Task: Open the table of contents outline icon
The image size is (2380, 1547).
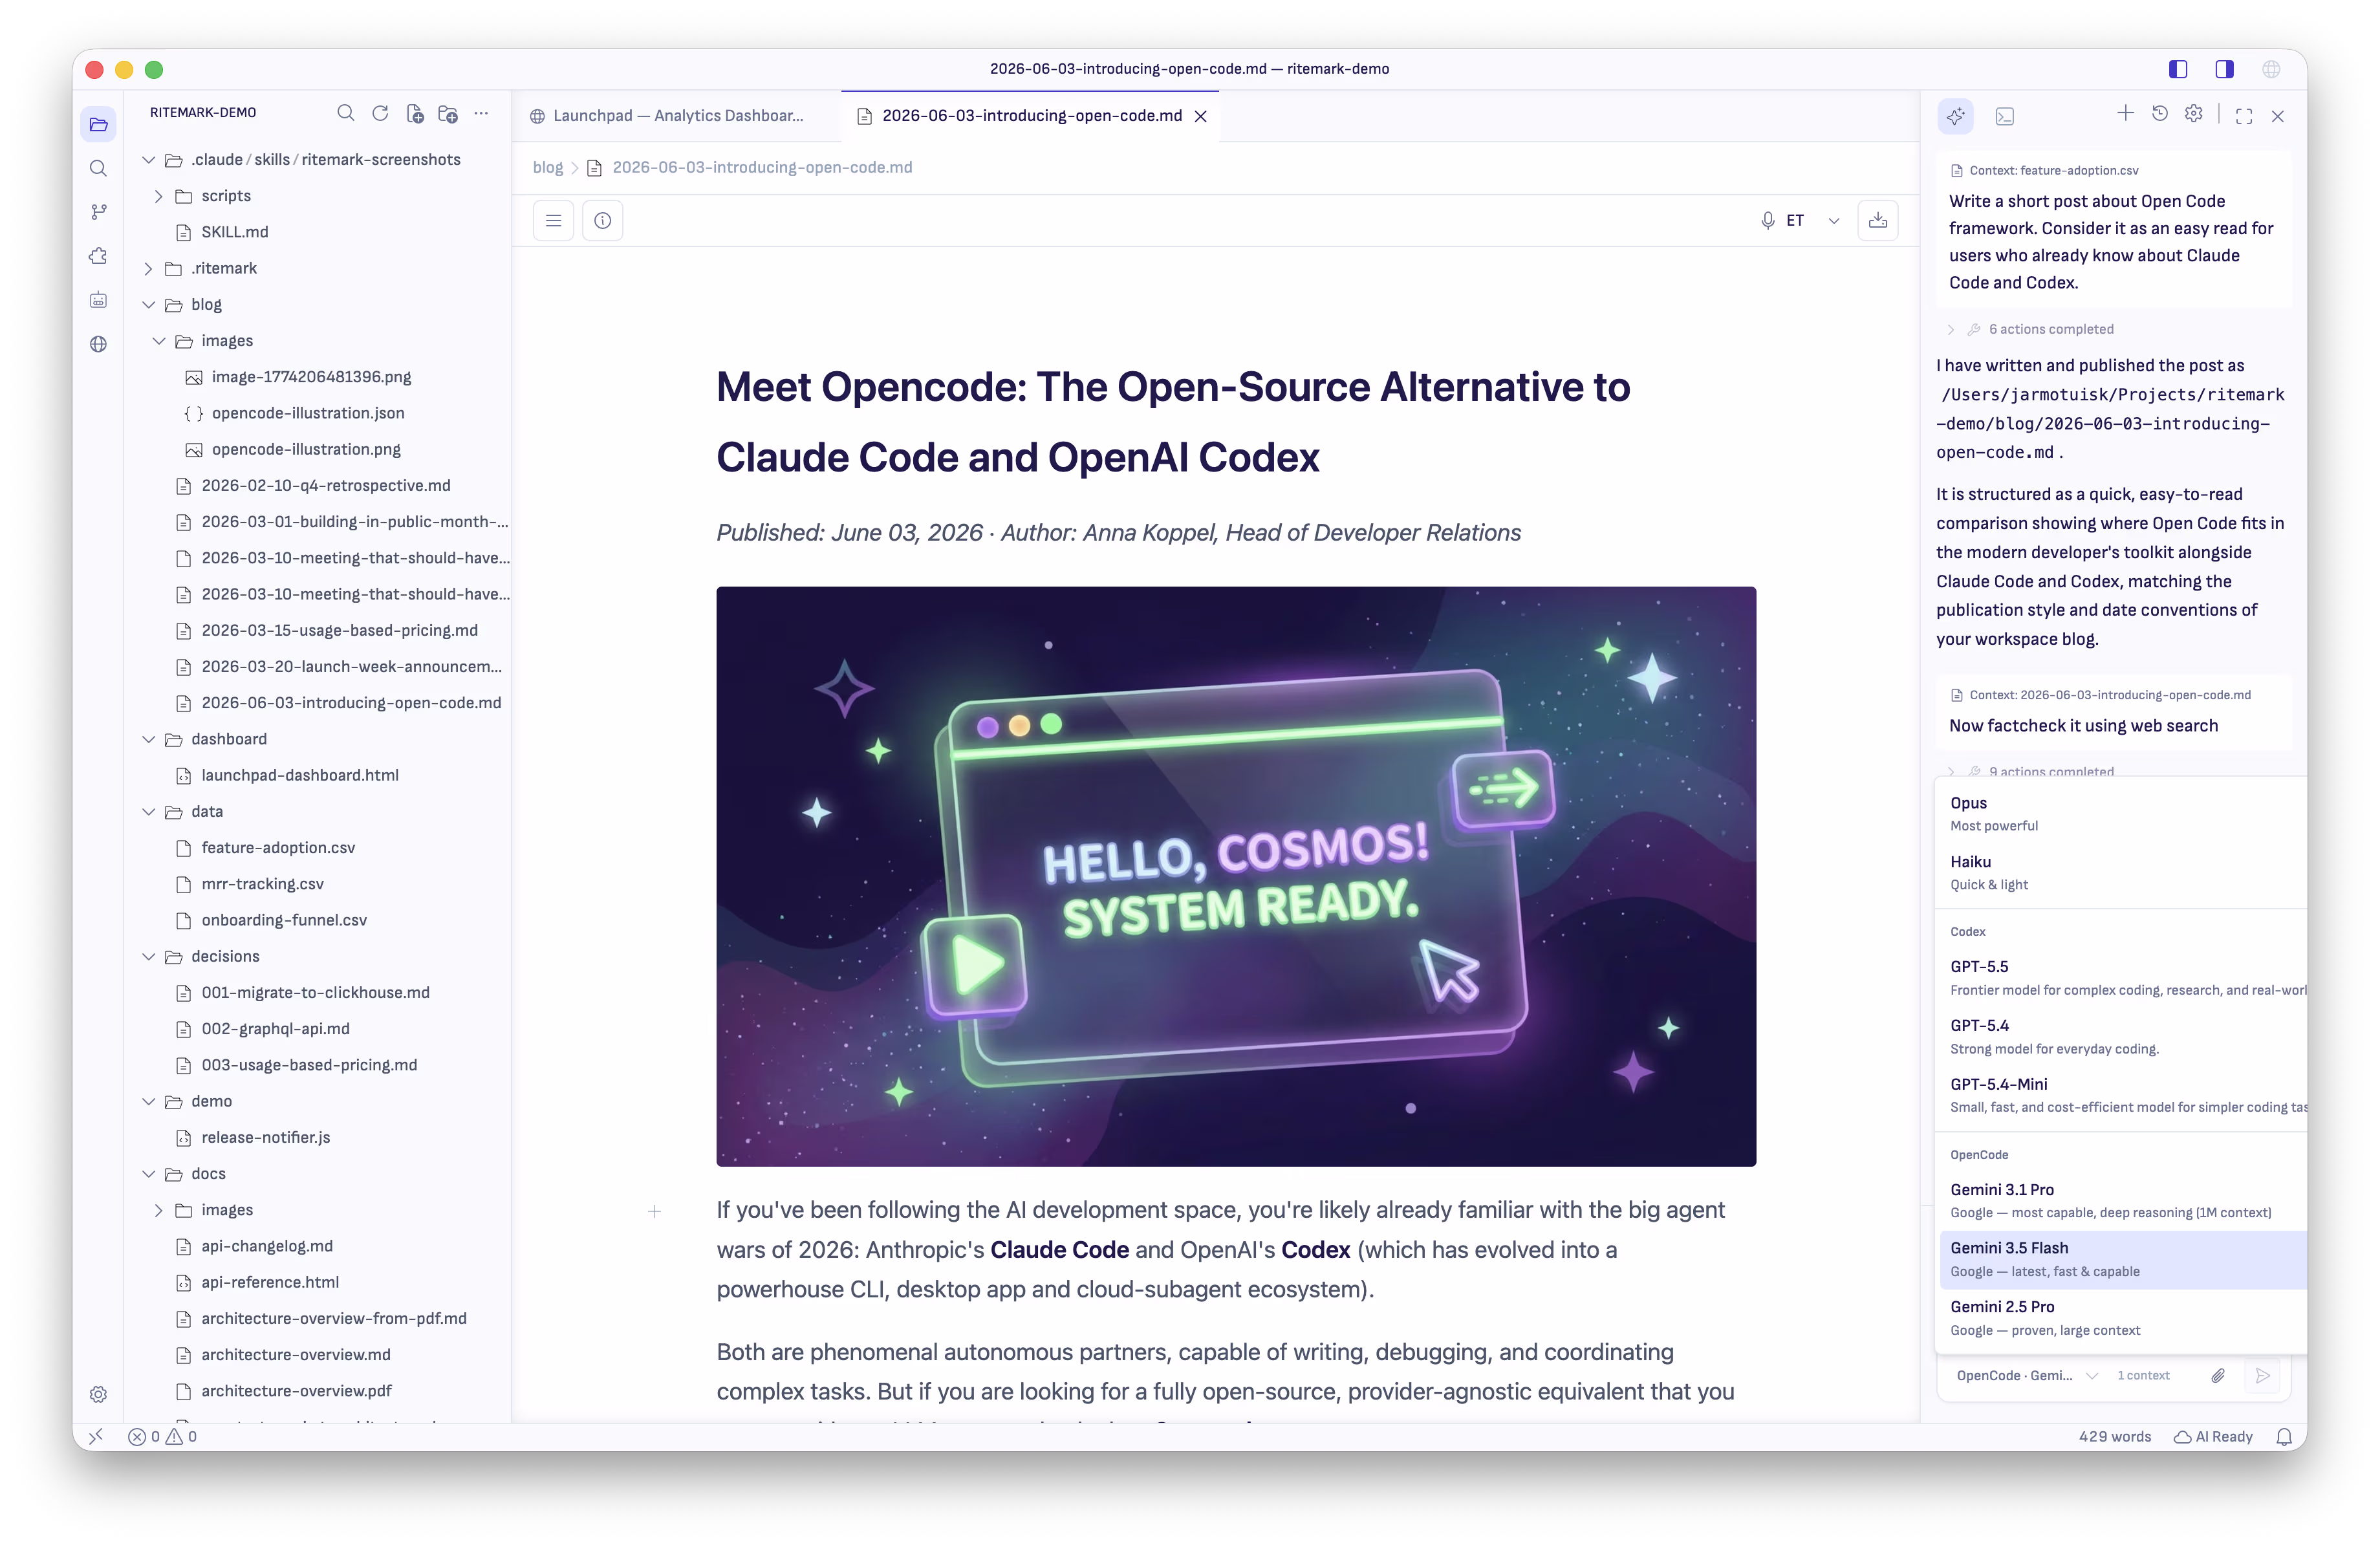Action: [x=553, y=220]
